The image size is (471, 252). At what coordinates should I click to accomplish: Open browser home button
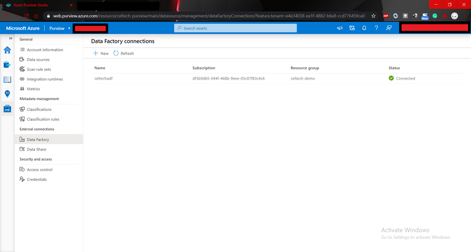[x=36, y=16]
